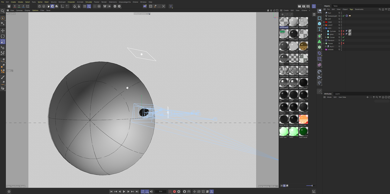This screenshot has width=390, height=194.
Task: Click the current frame field showing 77 F
Action: [x=160, y=191]
